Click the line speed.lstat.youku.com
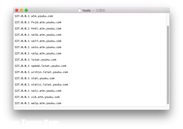 pyautogui.click(x=40, y=66)
